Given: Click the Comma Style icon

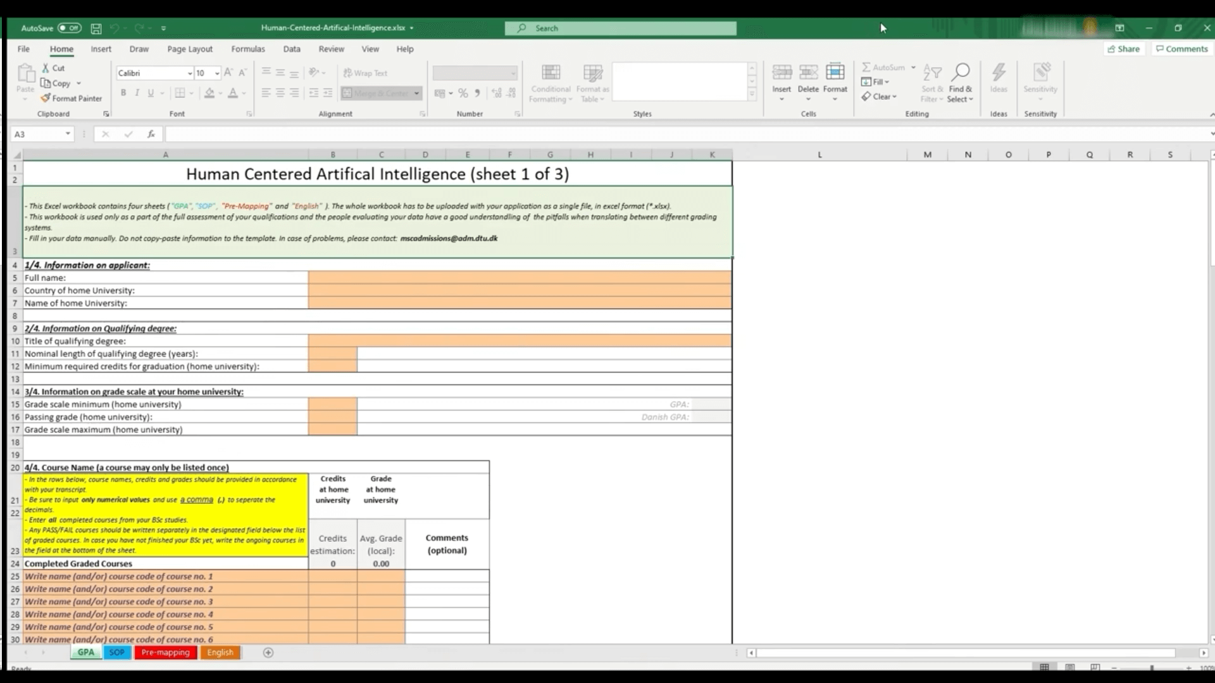Looking at the screenshot, I should (477, 93).
